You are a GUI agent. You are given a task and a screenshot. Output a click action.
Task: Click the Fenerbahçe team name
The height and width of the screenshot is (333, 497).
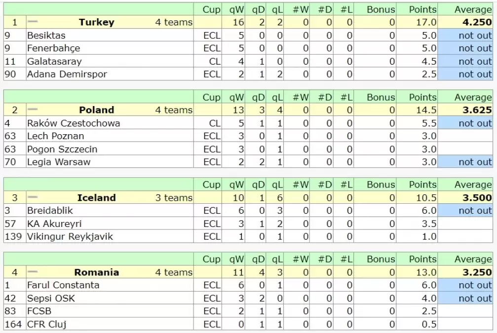(53, 48)
